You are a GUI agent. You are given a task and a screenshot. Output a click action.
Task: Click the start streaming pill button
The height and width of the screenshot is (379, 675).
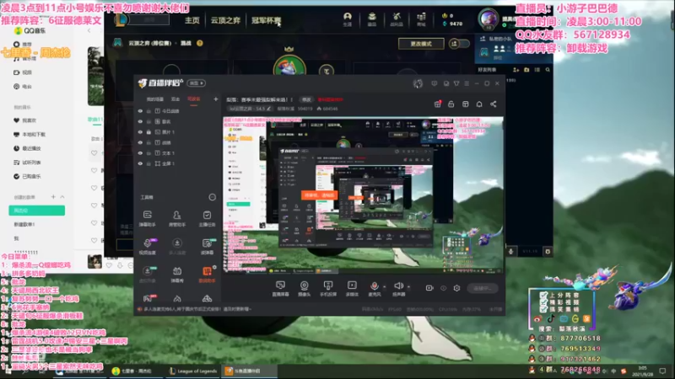pyautogui.click(x=483, y=288)
